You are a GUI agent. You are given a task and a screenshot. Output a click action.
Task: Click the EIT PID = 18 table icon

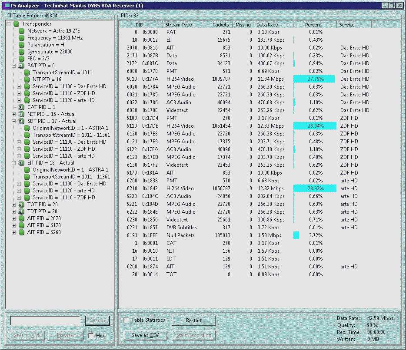coord(20,163)
